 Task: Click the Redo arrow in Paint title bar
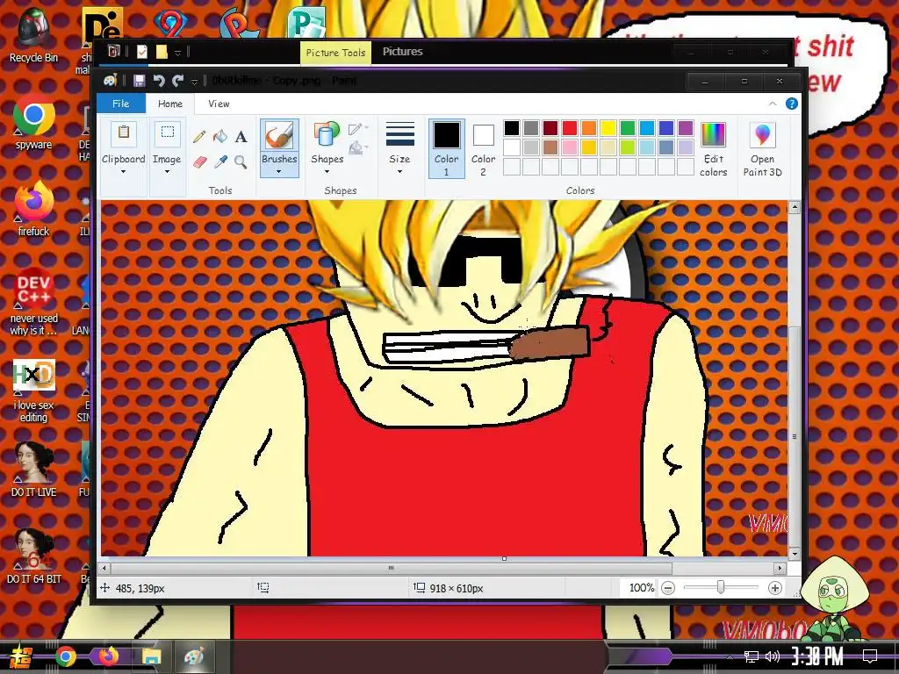pos(177,81)
